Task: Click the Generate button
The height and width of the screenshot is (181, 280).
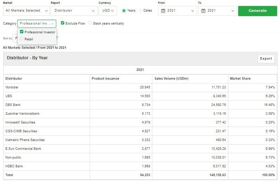Action: [x=257, y=11]
